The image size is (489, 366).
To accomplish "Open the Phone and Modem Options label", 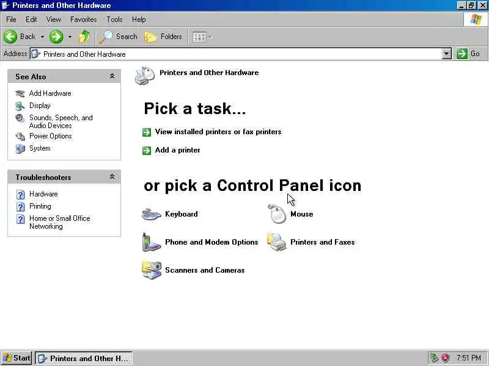I will click(211, 242).
